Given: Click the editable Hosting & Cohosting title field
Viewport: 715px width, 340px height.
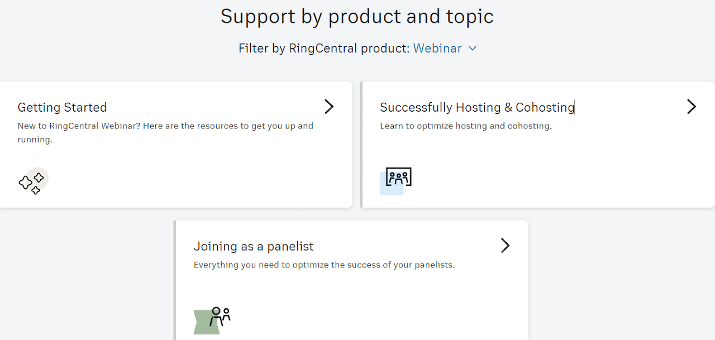Looking at the screenshot, I should pos(476,107).
